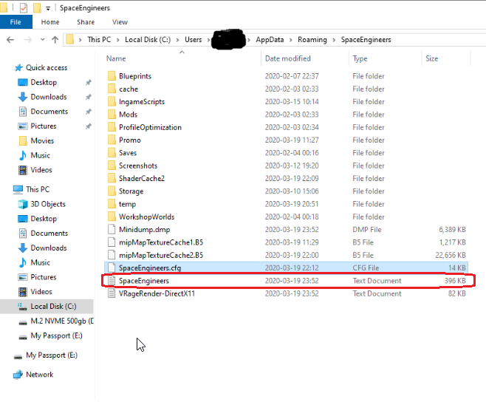Screen dimensions: 486x419
Task: Select Quick access in navigation pane
Action: coord(47,67)
